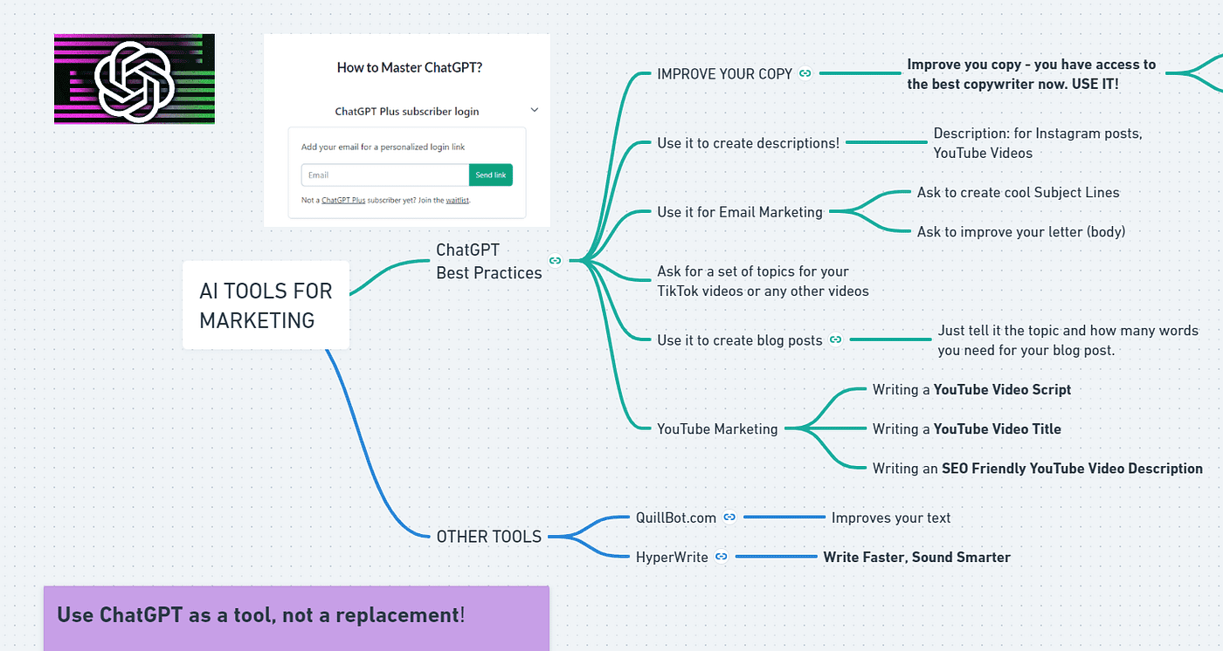Click link icon next to QuillBot.com
Viewport: 1223px width, 651px height.
(729, 517)
